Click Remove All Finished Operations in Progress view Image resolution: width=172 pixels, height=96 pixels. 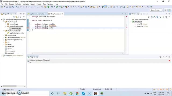tap(160, 57)
